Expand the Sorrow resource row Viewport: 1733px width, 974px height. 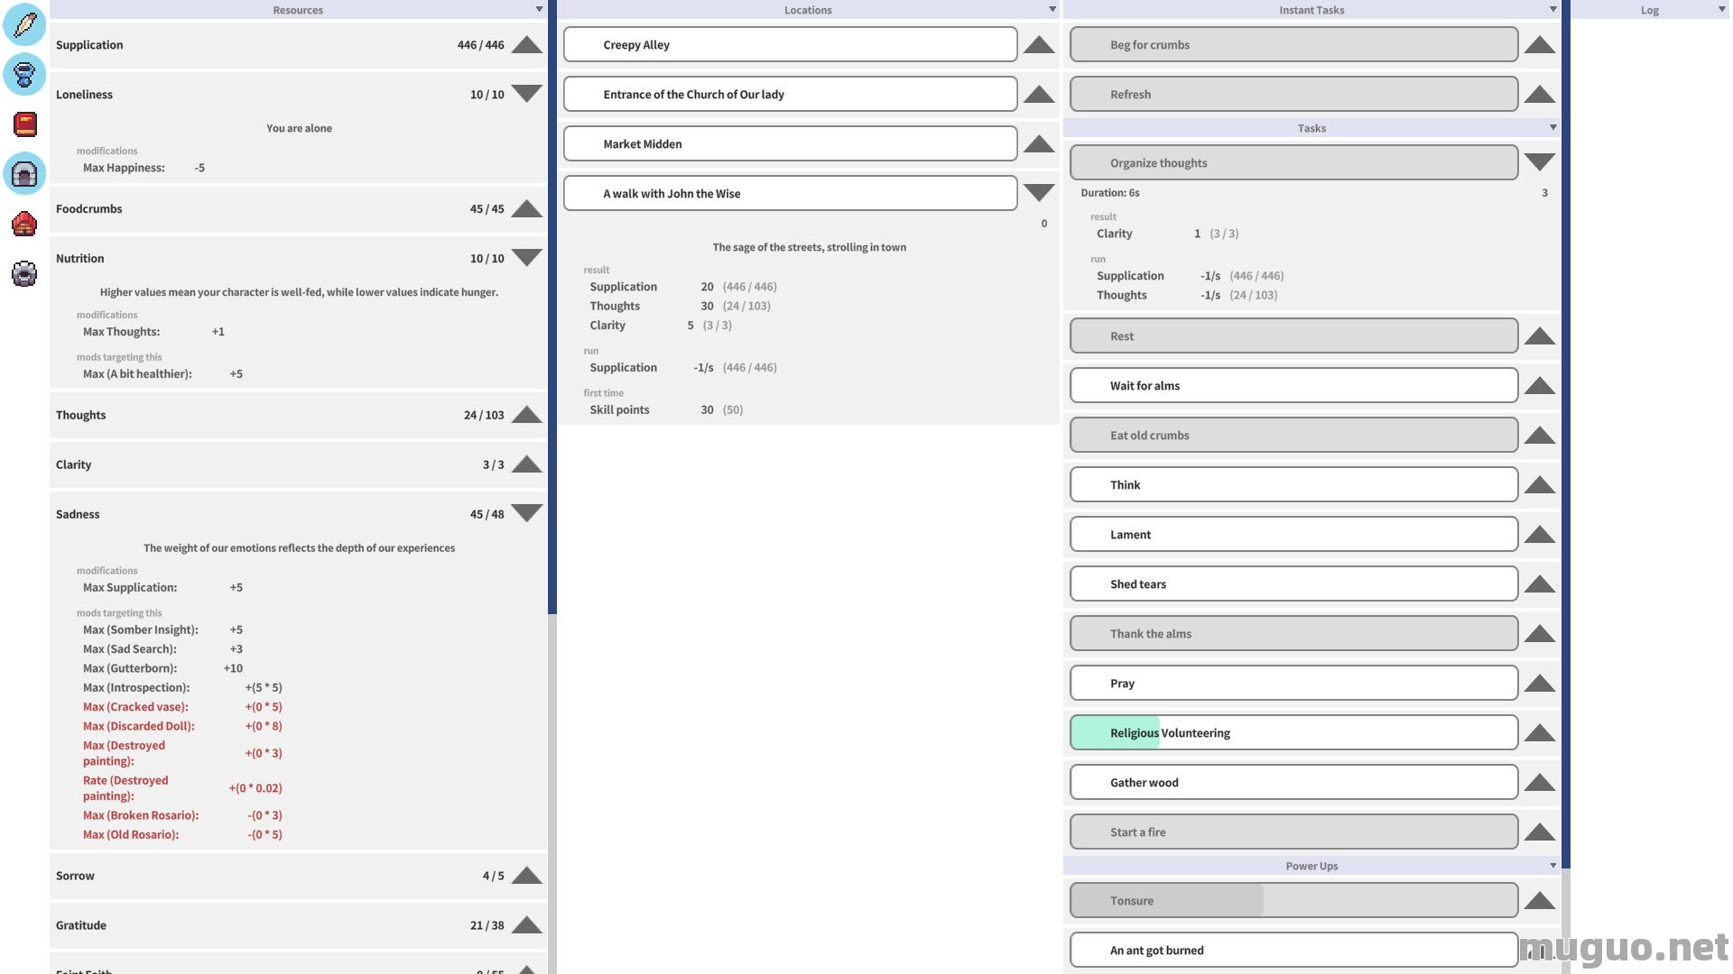click(527, 876)
